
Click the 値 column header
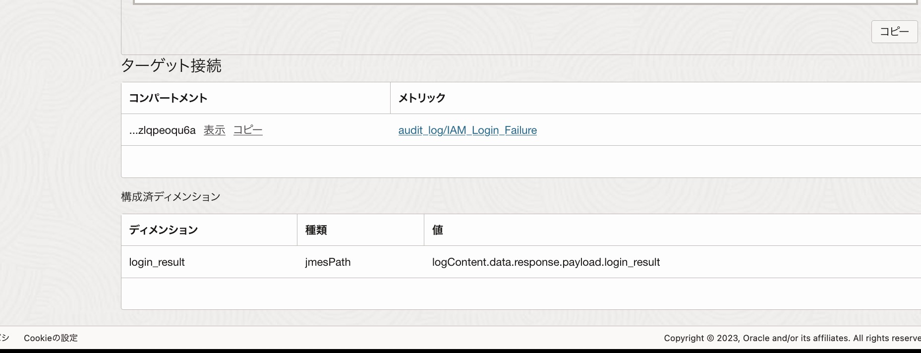437,230
